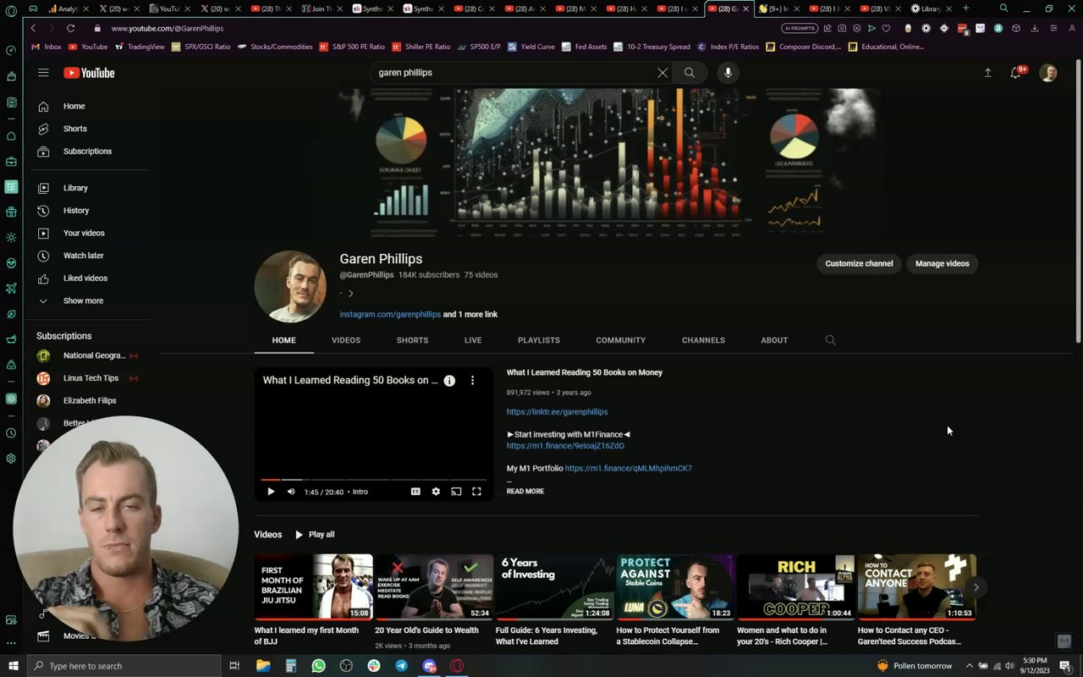The image size is (1083, 677).
Task: Open linktr.ee/garenphillips link
Action: tap(557, 412)
